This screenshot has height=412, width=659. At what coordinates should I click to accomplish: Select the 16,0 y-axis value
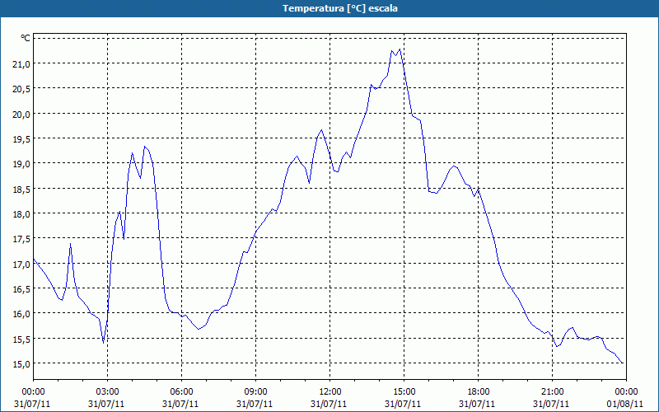(21, 314)
